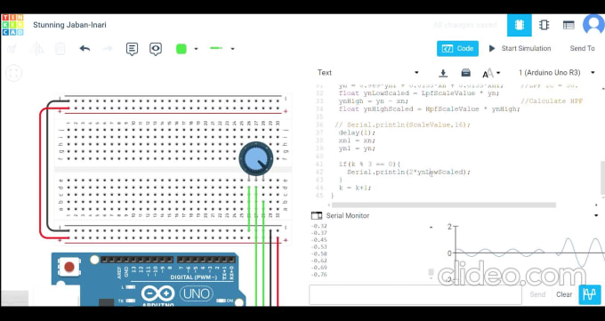605x321 pixels.
Task: Open the user profile avatar
Action: pos(593,24)
